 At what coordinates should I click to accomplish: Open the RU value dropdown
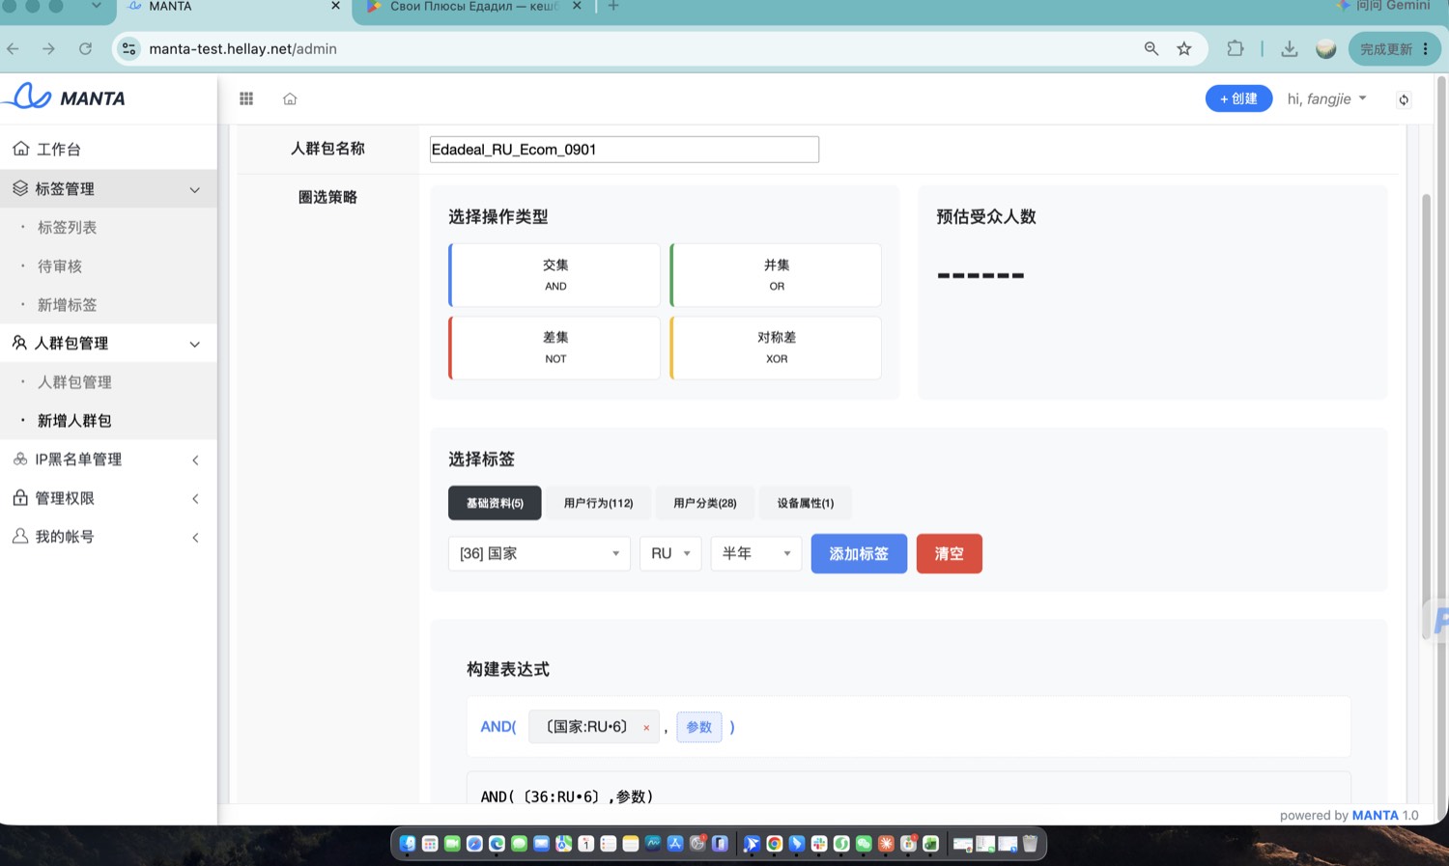[670, 553]
